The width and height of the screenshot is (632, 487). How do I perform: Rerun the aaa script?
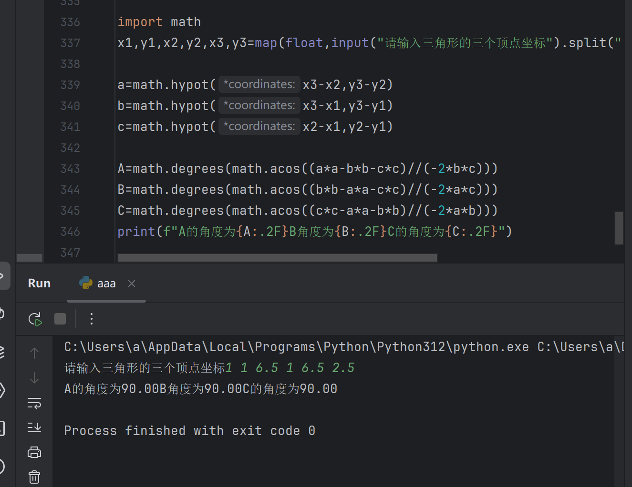[34, 319]
